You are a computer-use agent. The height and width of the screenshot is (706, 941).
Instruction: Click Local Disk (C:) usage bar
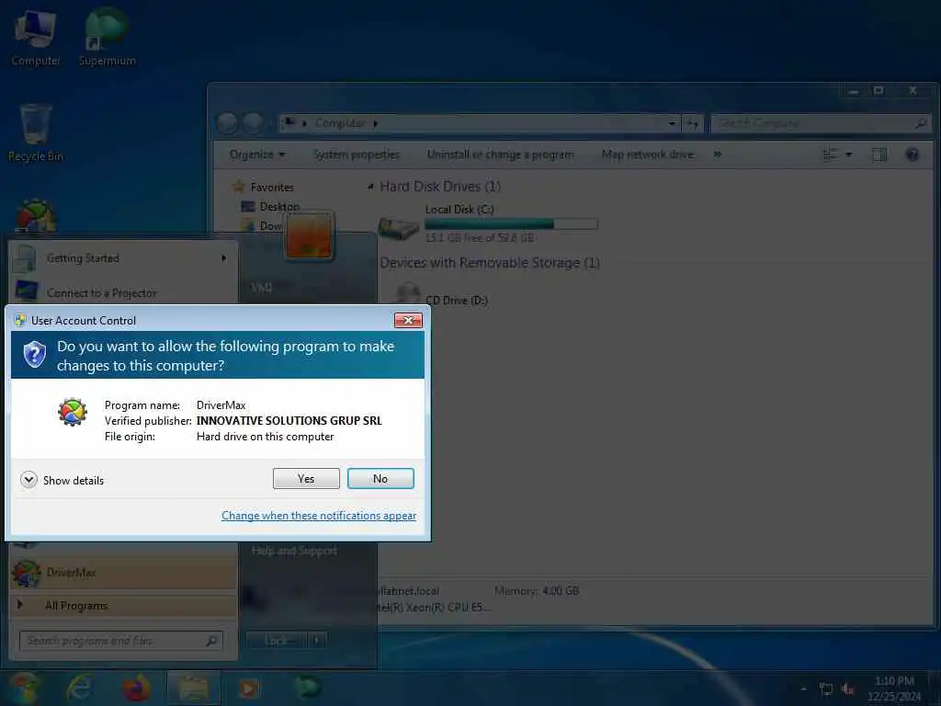tap(511, 224)
